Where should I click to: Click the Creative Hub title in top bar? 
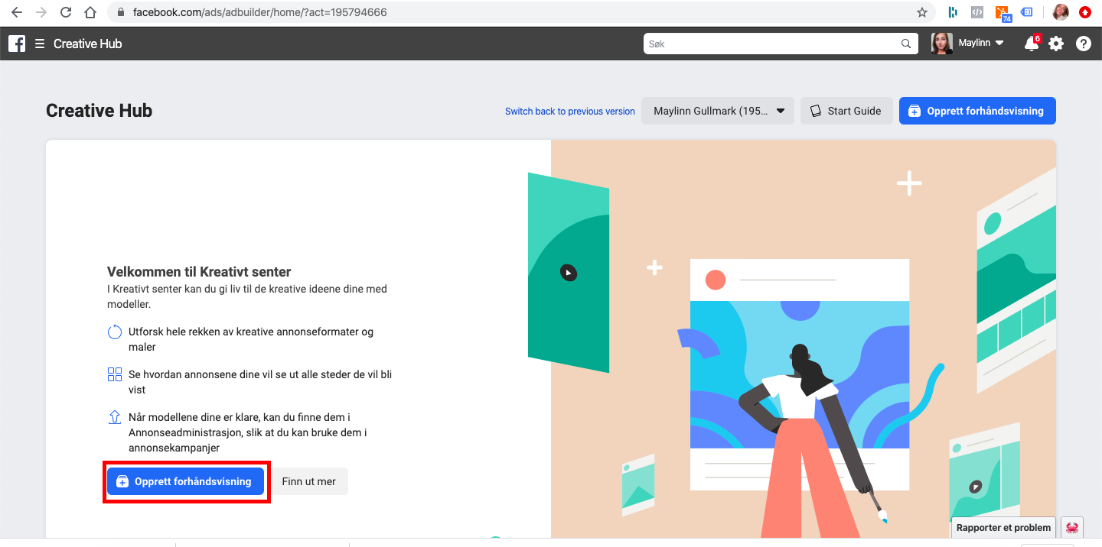88,44
